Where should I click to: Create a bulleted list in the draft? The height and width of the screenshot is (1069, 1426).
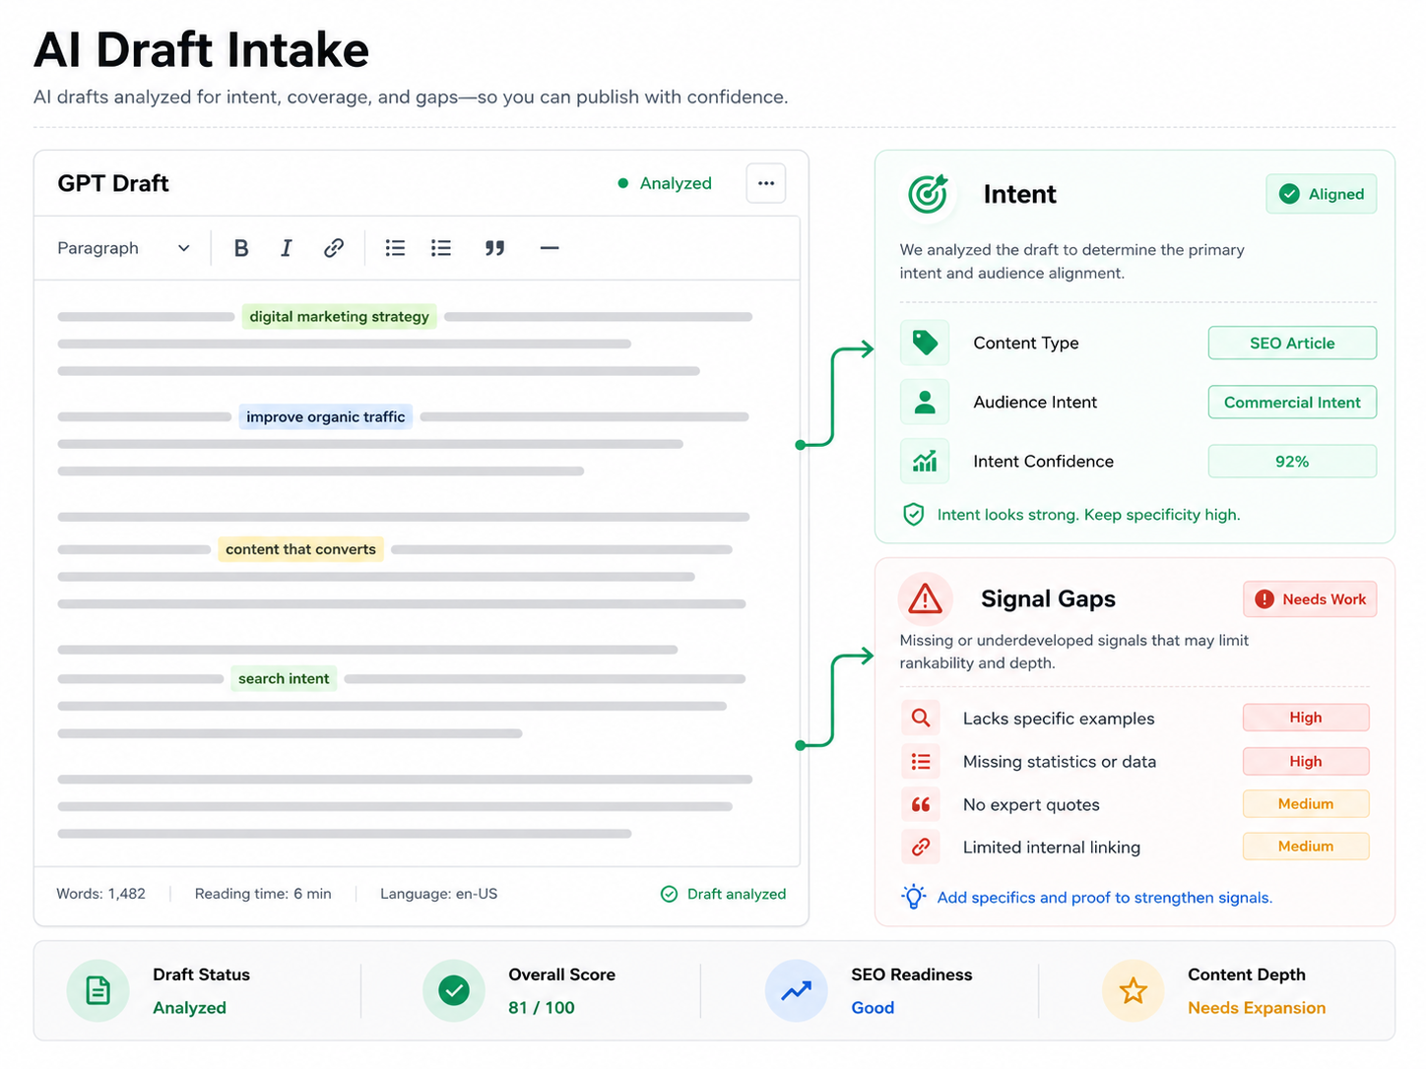pos(395,248)
